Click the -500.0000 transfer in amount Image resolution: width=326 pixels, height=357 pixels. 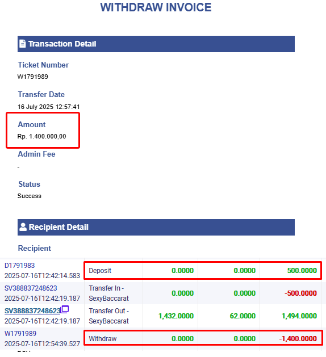[300, 293]
